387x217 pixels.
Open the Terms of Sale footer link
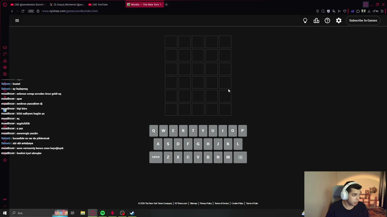coord(252,203)
